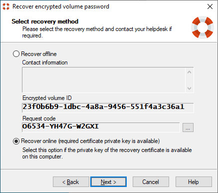Click the scroll up arrow in Contact information
Screen dimensions: 218x193
click(x=189, y=72)
